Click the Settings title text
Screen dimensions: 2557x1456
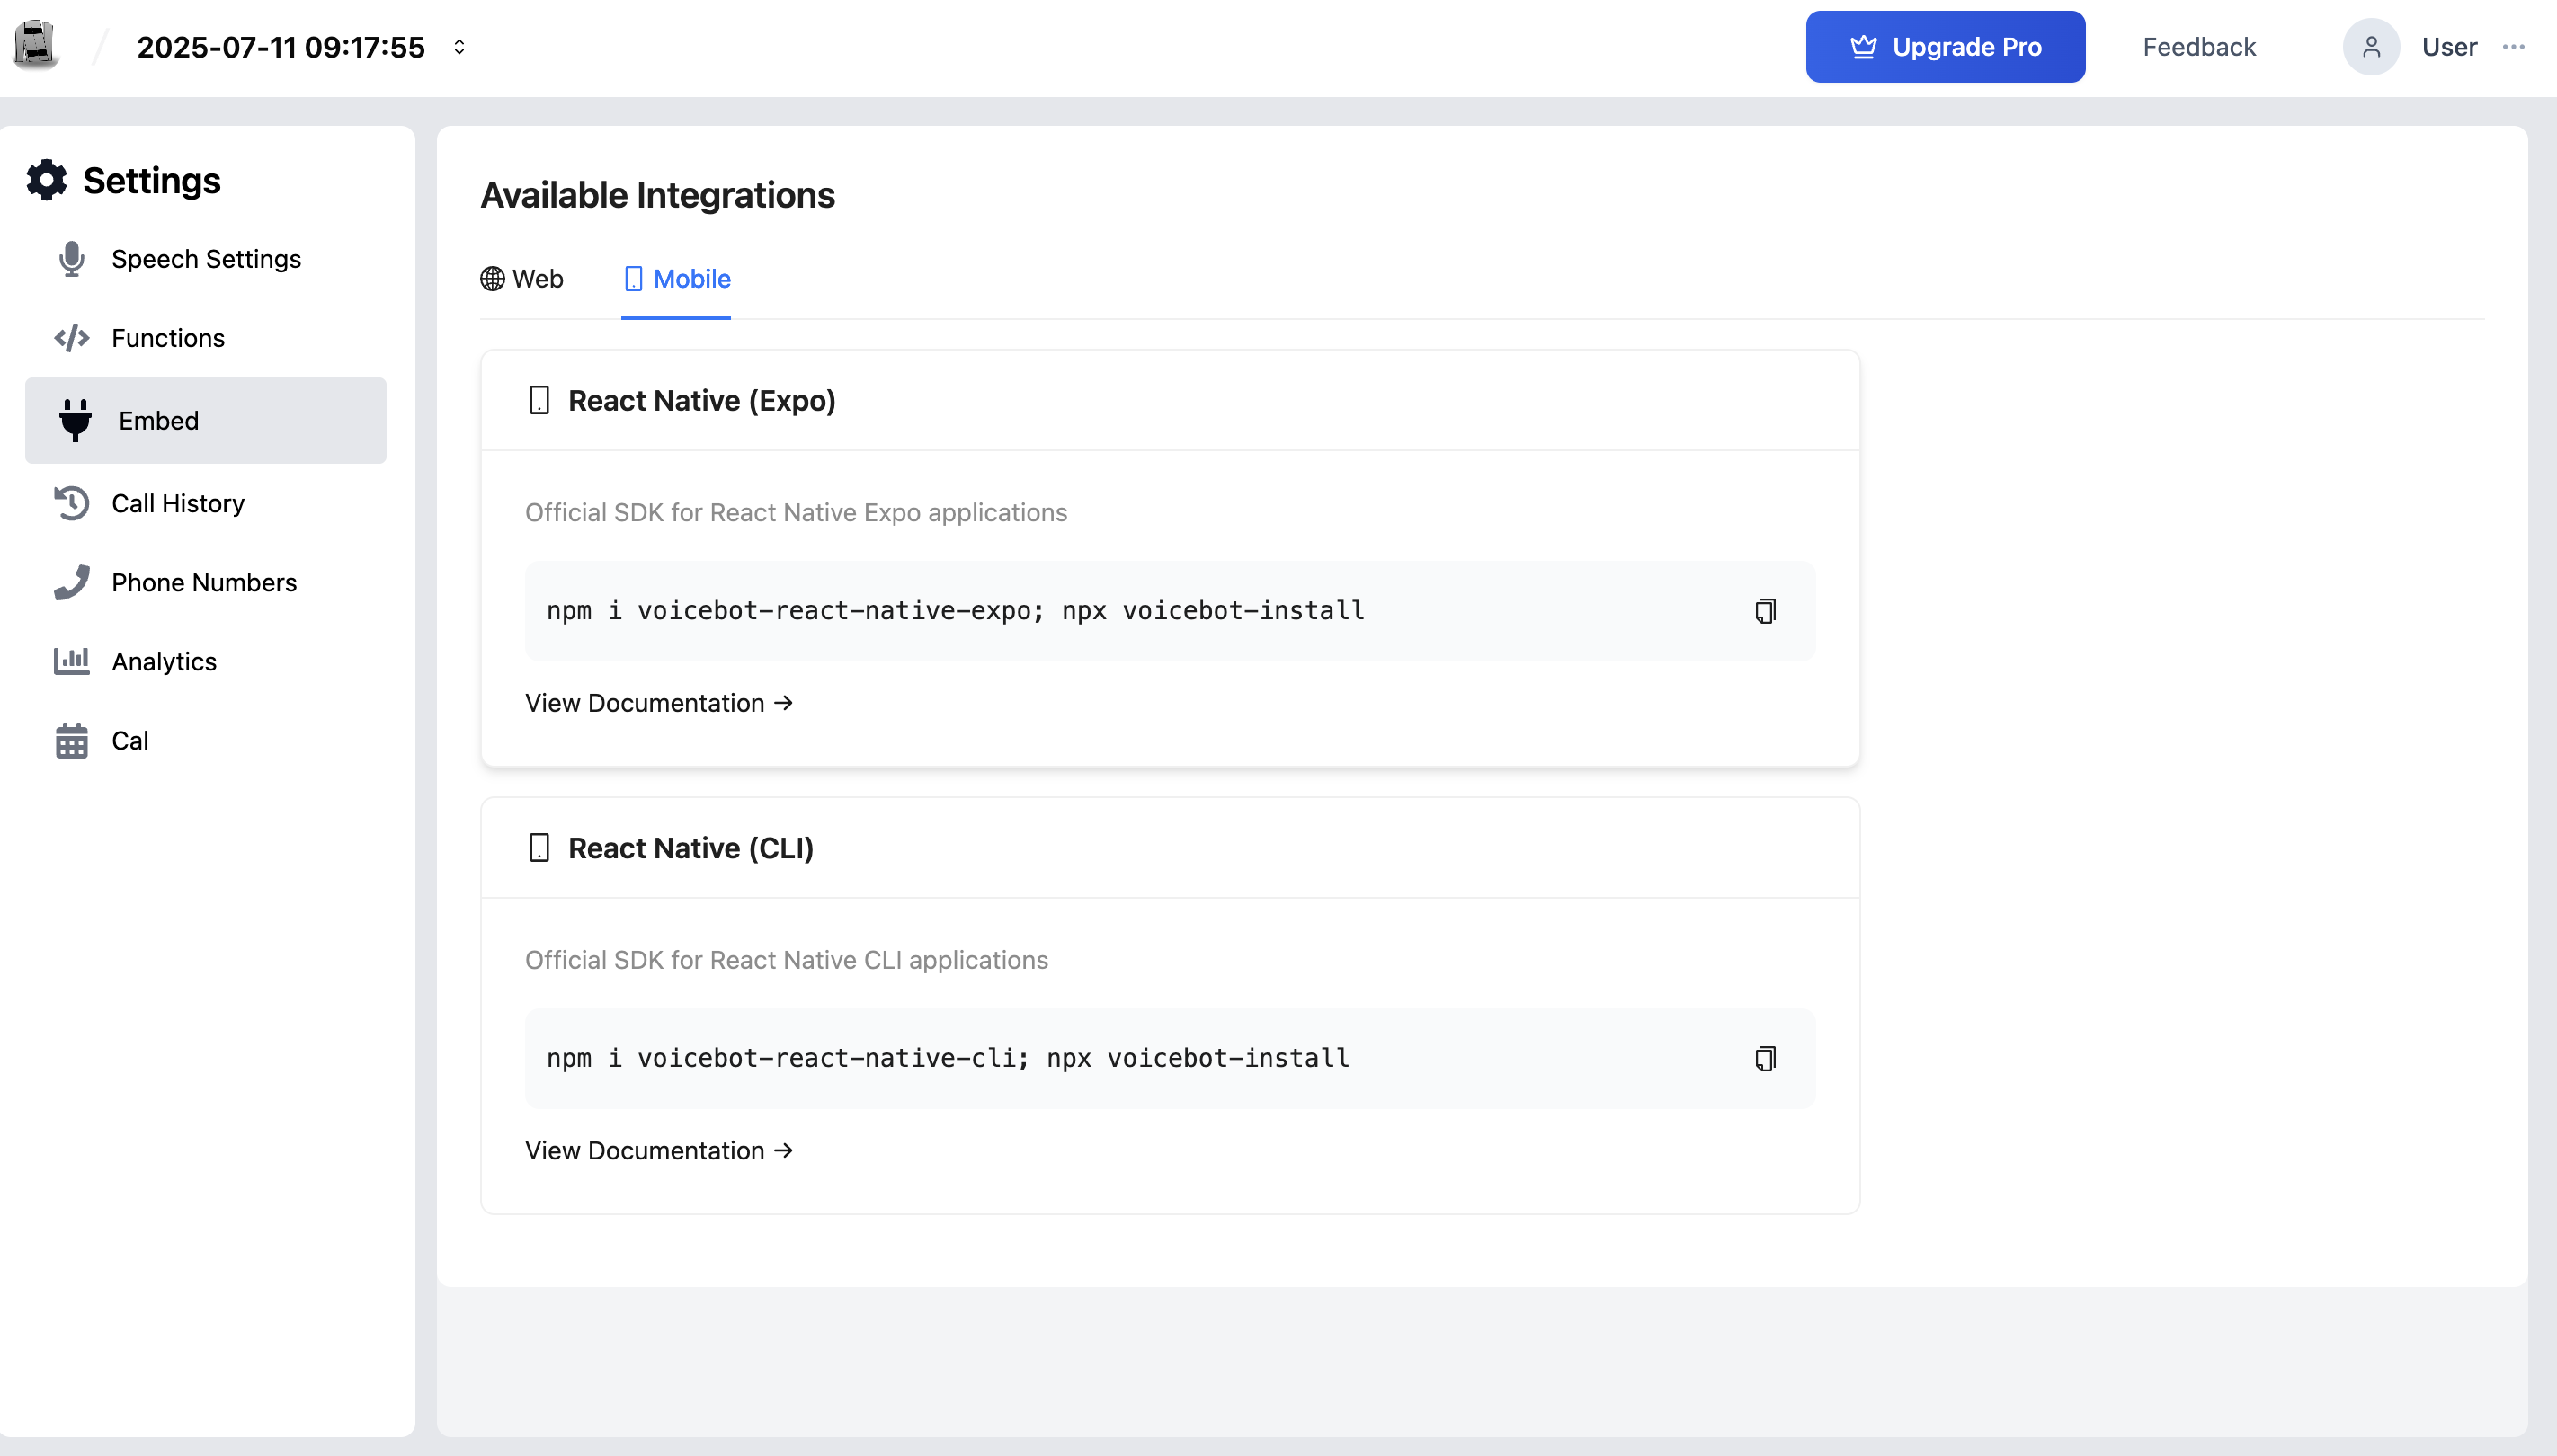click(x=152, y=180)
